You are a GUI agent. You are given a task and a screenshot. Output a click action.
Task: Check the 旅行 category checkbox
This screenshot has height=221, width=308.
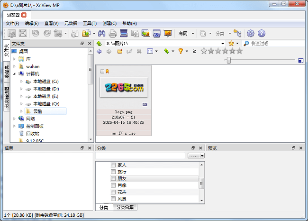[113, 172]
